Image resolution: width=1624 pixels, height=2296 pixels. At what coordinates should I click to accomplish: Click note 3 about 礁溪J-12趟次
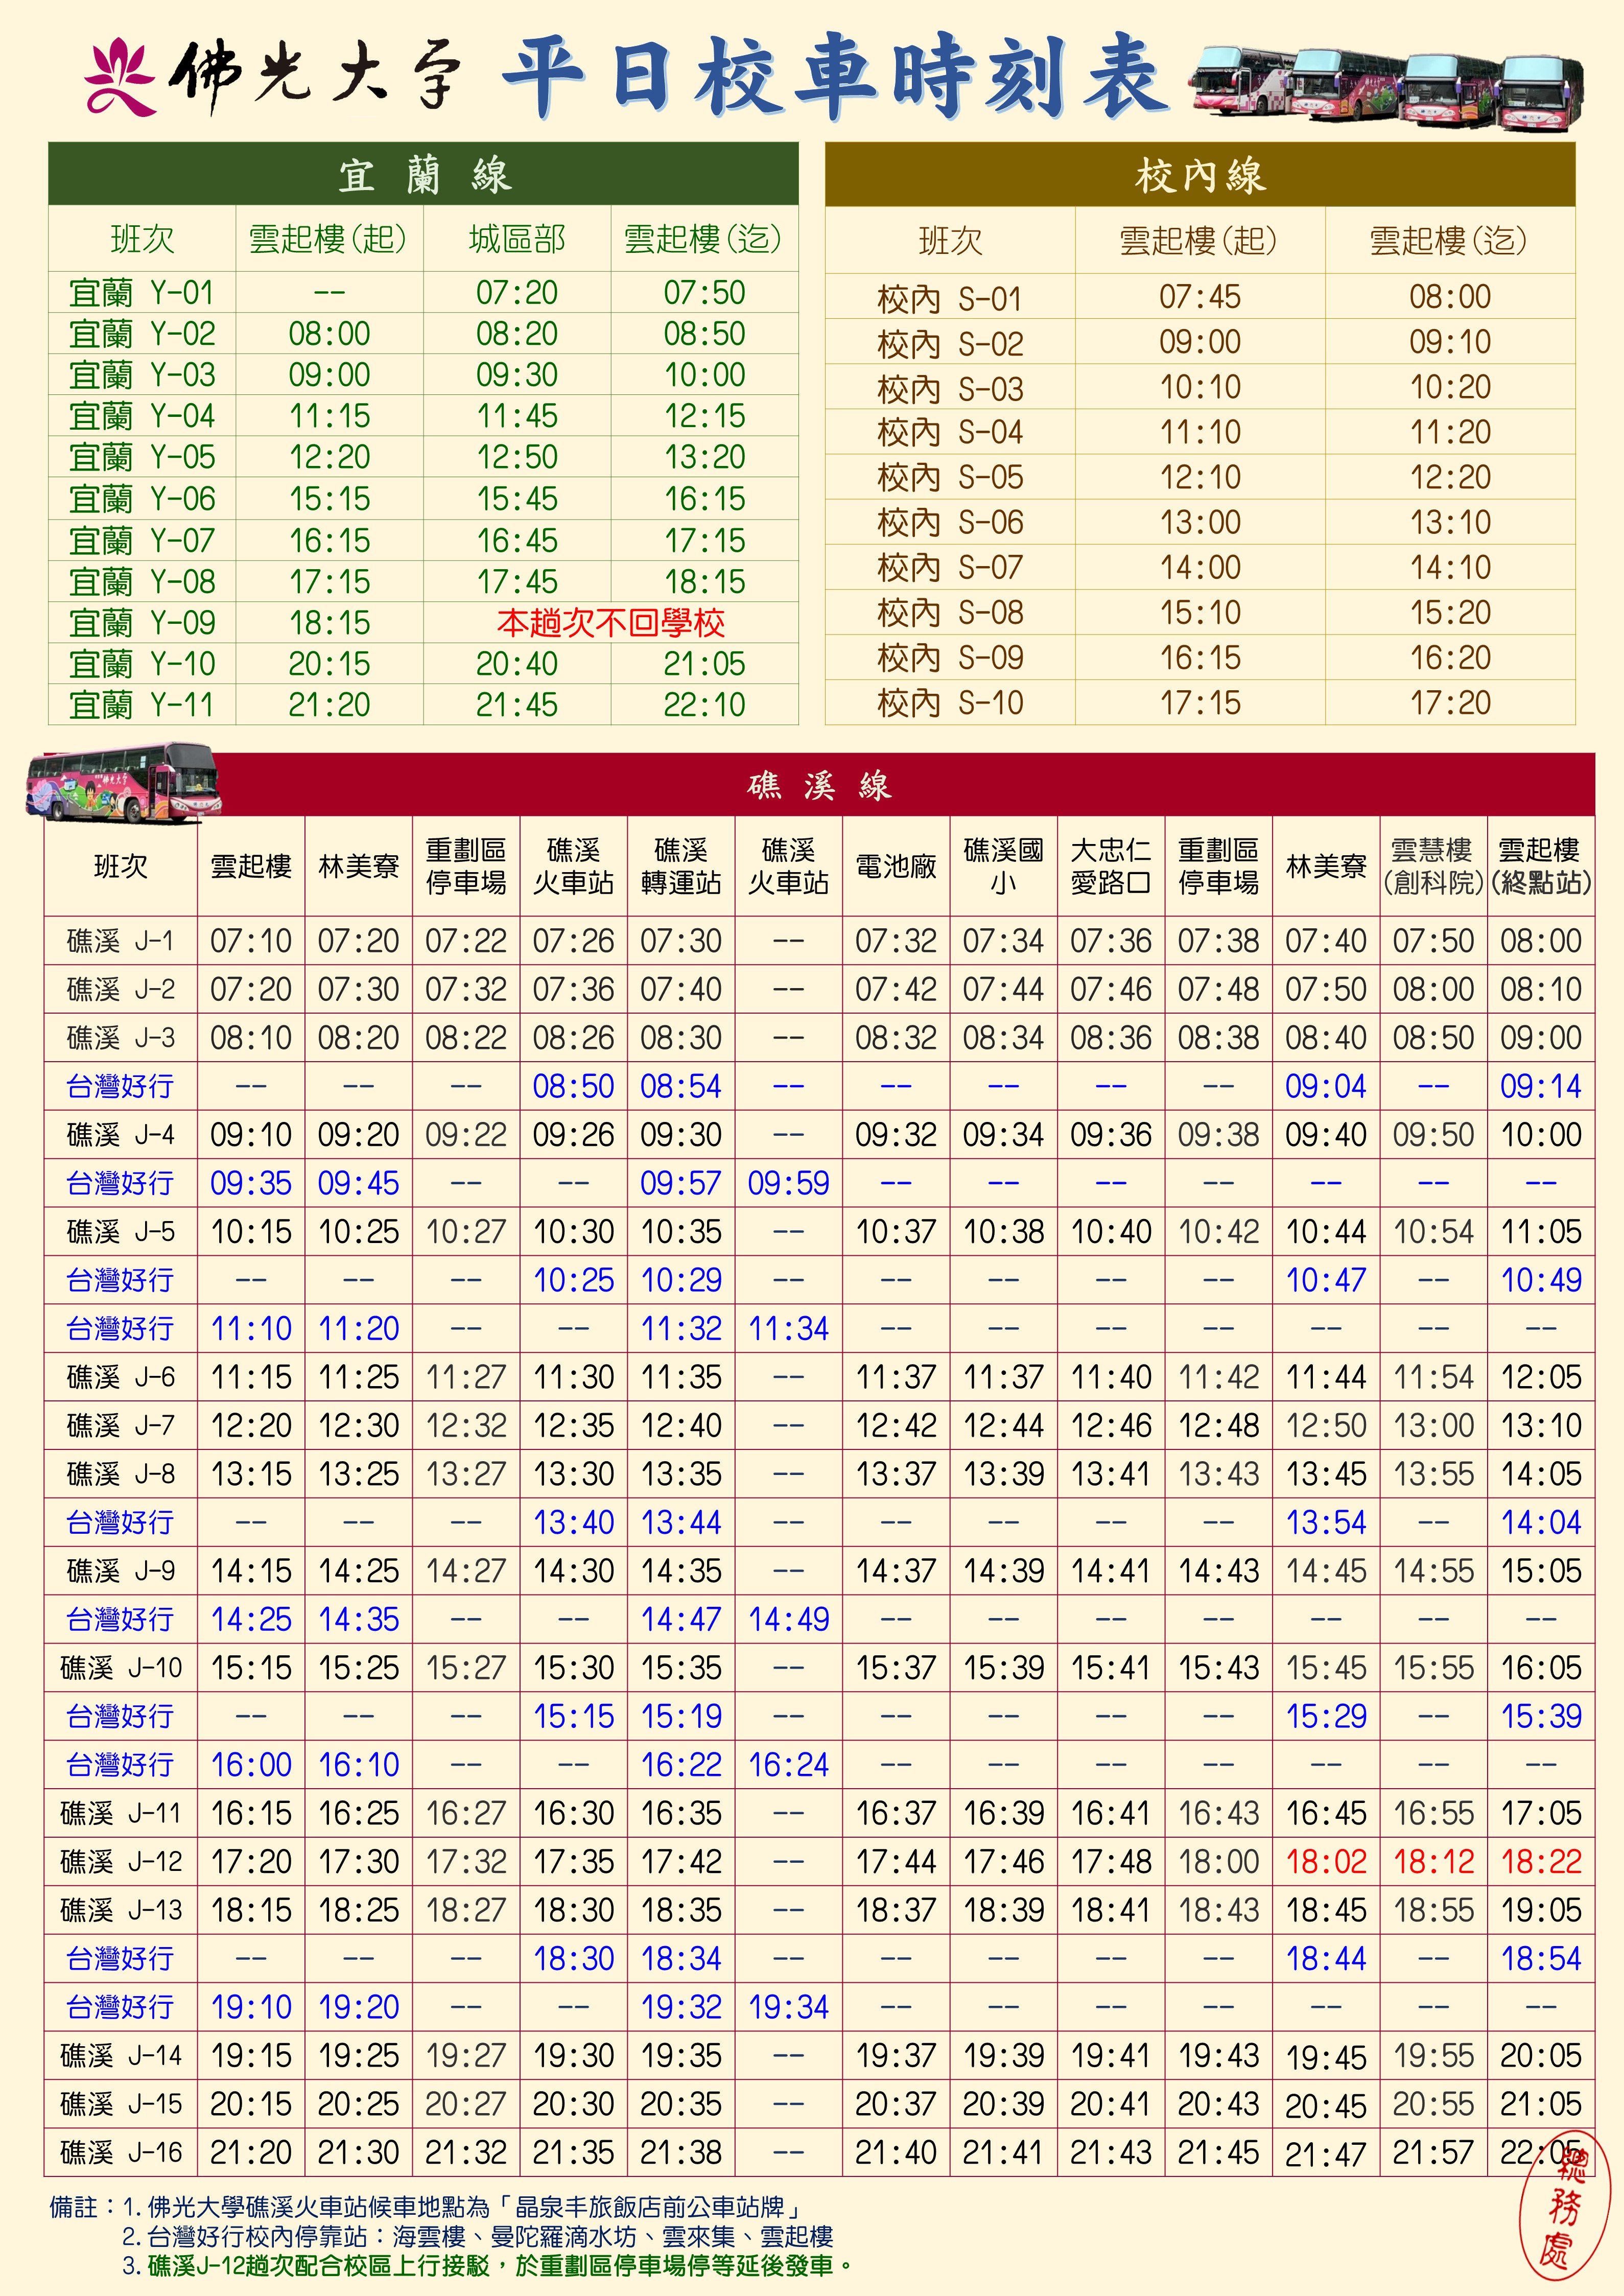488,2265
